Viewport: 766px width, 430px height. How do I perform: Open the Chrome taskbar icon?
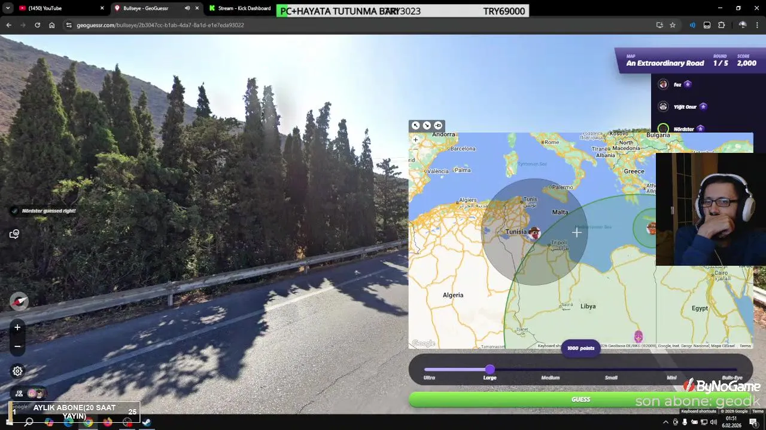[x=88, y=422]
